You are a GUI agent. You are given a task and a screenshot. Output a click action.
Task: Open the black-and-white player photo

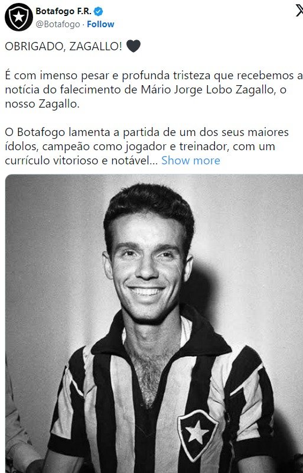(154, 323)
